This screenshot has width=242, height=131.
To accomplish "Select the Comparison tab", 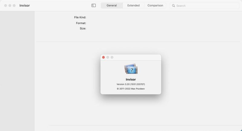I will [155, 5].
